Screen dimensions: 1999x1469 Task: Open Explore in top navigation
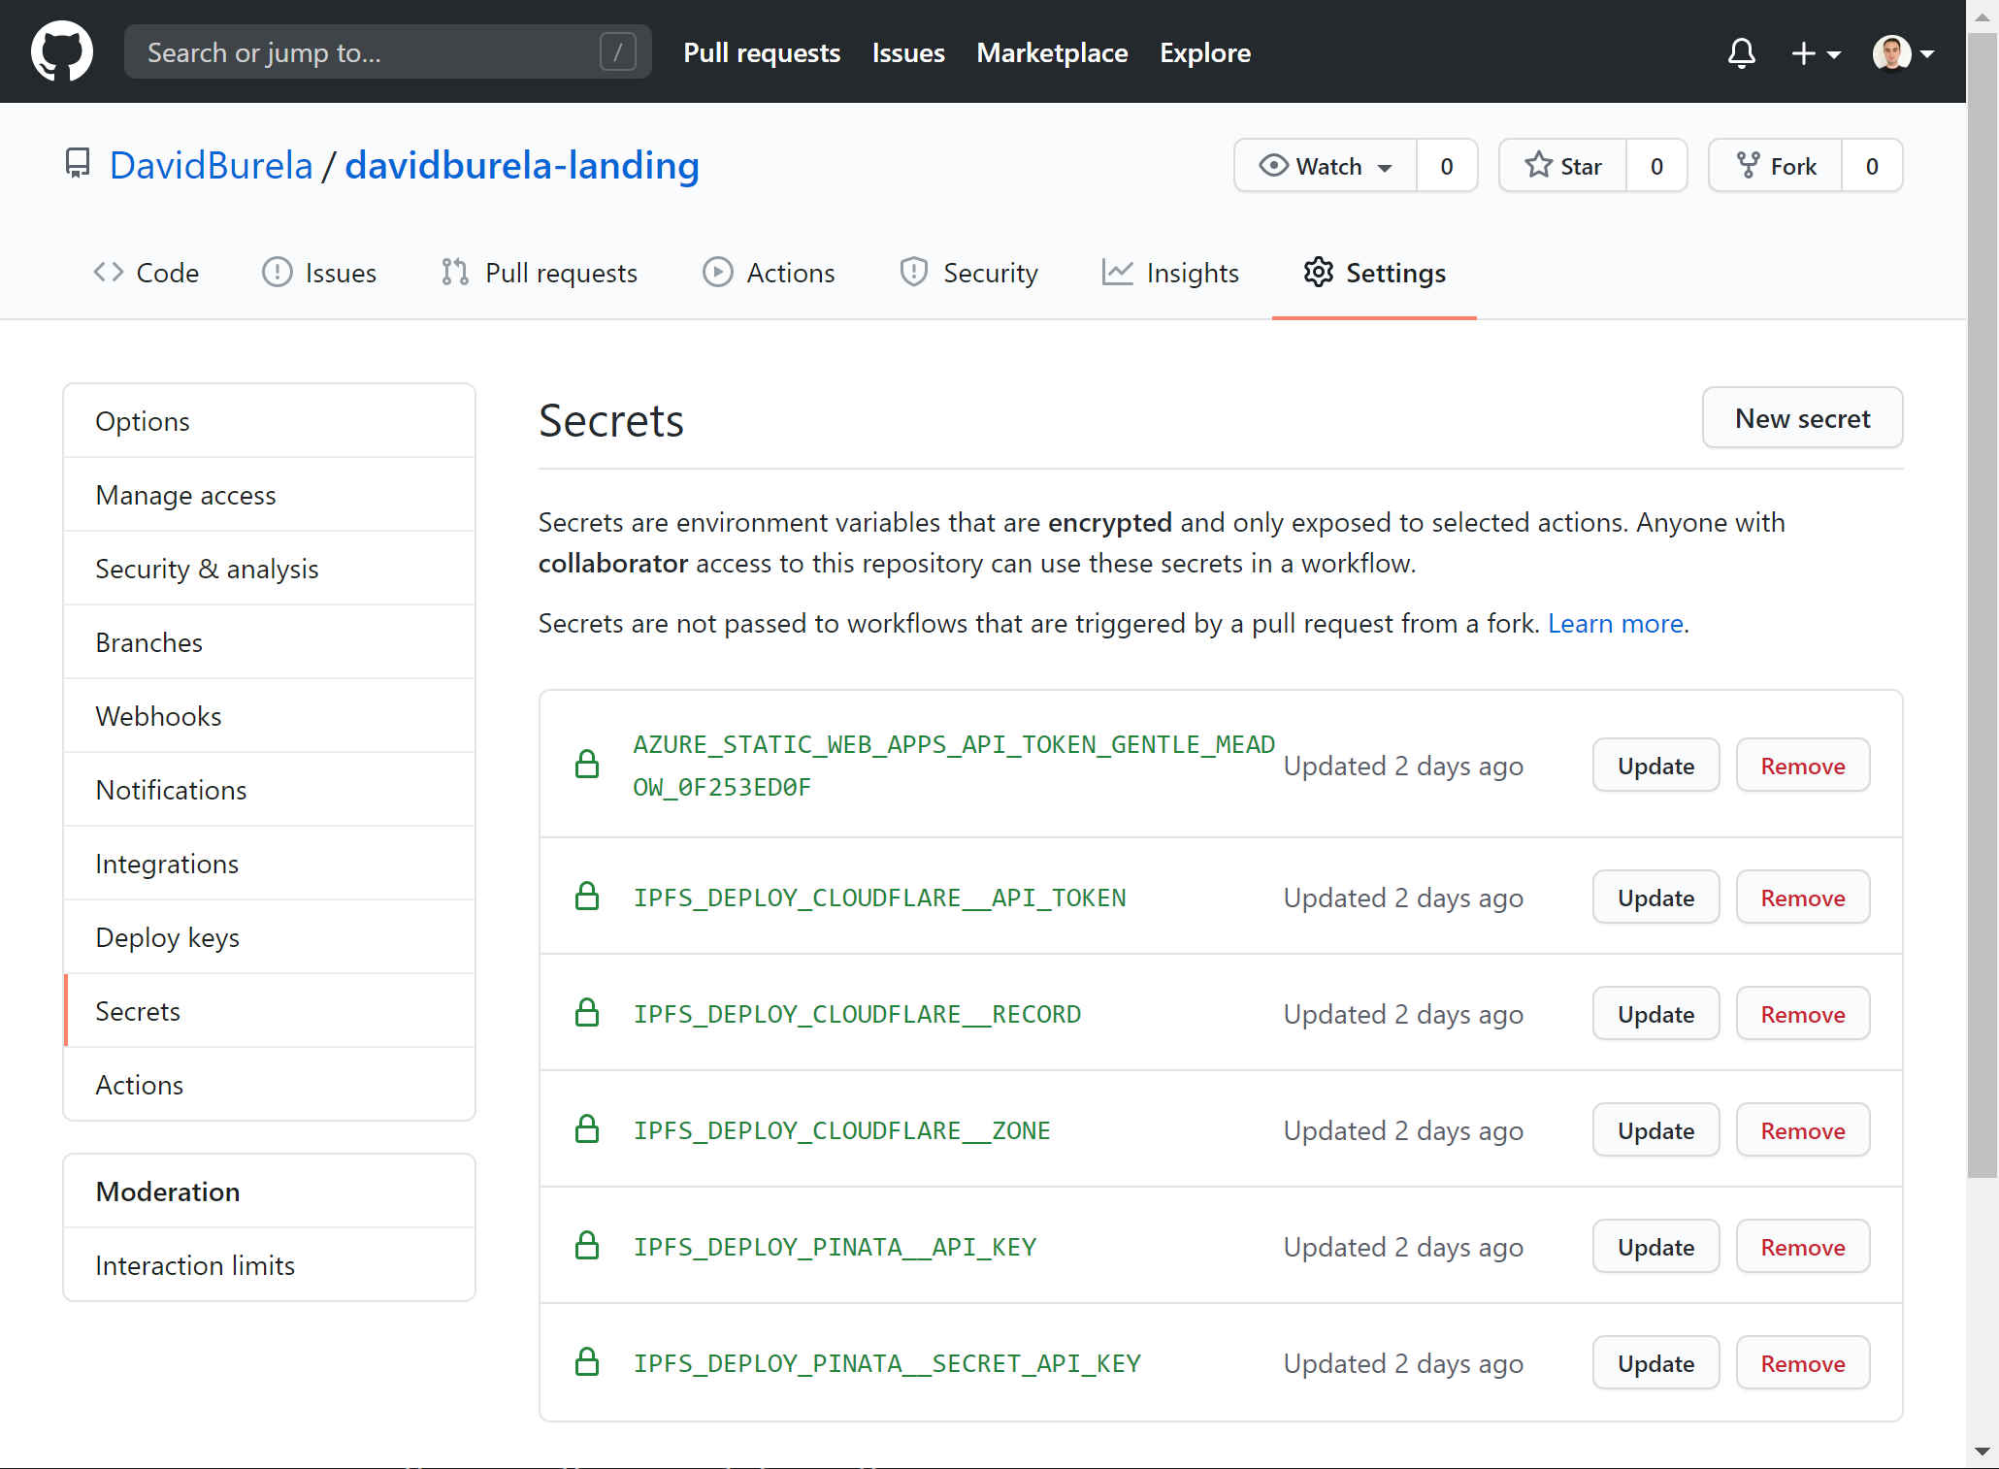pos(1205,52)
